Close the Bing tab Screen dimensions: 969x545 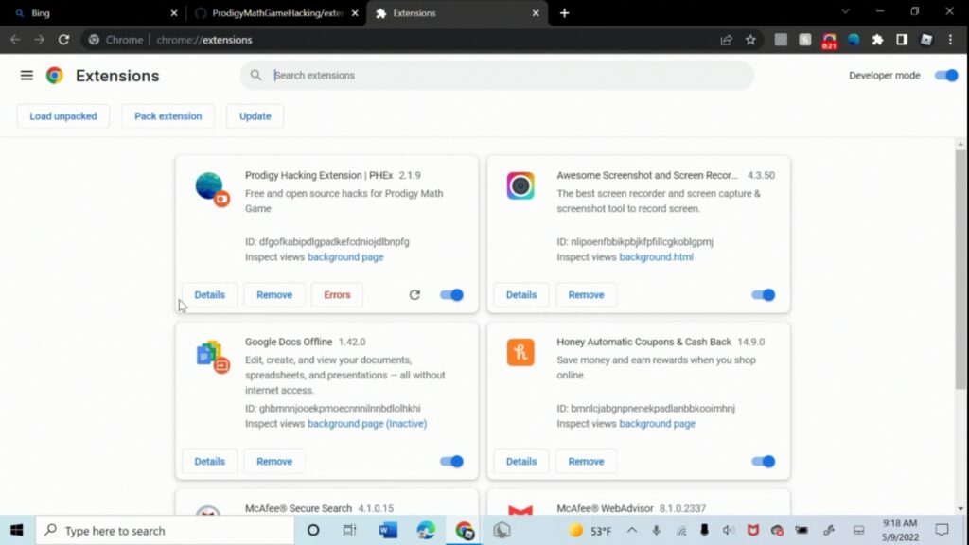click(174, 13)
